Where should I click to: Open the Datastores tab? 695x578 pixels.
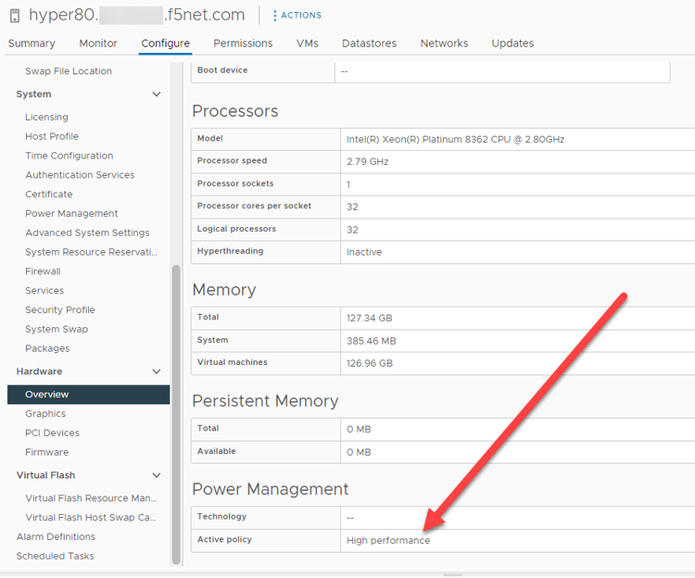point(369,44)
